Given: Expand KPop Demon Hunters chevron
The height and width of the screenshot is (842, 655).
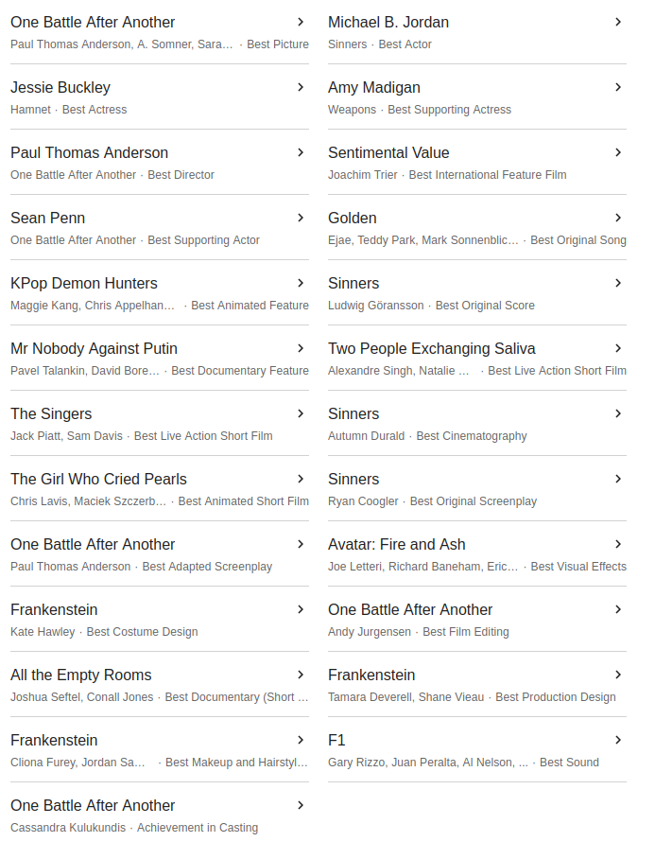Looking at the screenshot, I should (301, 283).
